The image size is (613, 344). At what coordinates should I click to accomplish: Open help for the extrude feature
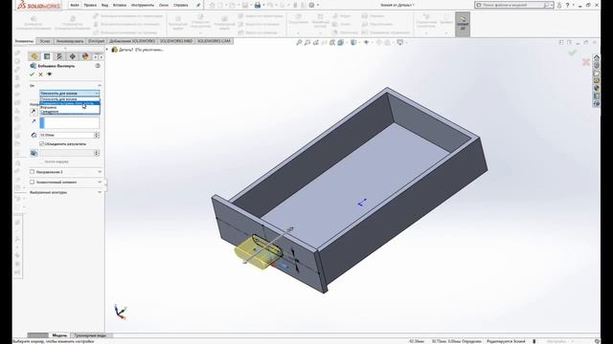click(x=98, y=66)
